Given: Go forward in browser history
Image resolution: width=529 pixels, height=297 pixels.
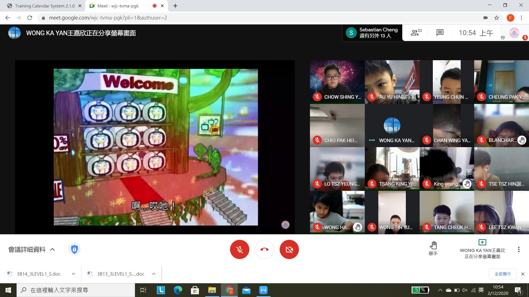Looking at the screenshot, I should [18, 18].
